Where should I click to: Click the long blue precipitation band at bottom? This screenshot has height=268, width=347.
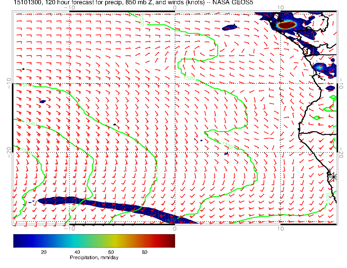click(99, 205)
